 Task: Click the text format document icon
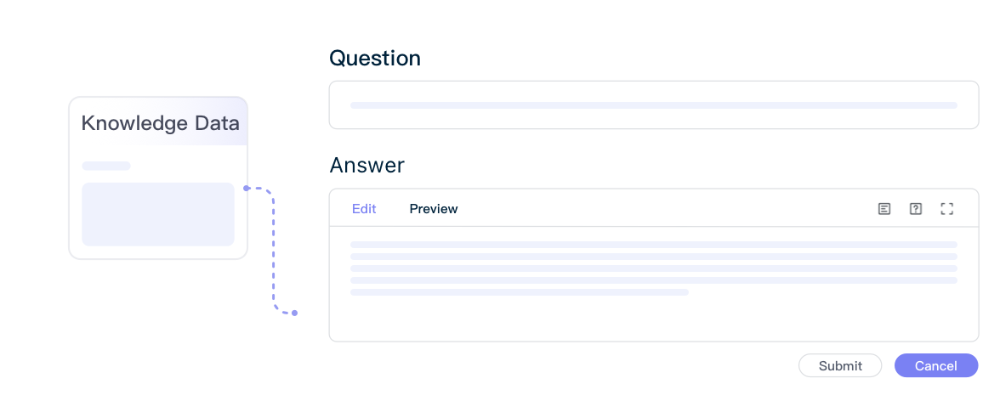[x=884, y=209]
